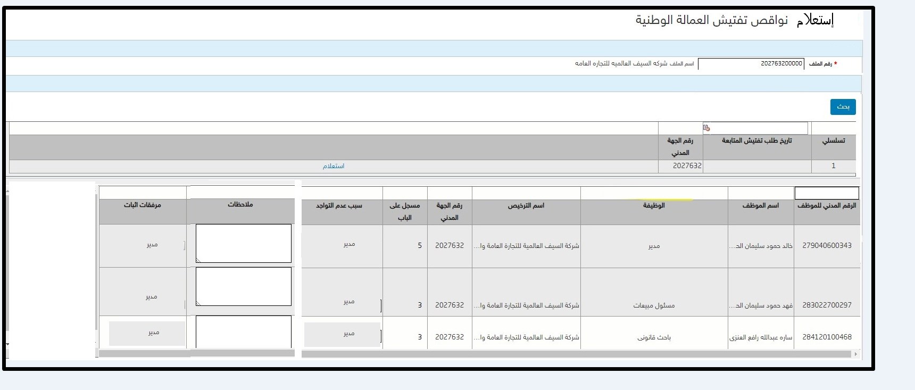This screenshot has width=915, height=390.
Task: Click the door-registered value 5
Action: click(x=419, y=245)
